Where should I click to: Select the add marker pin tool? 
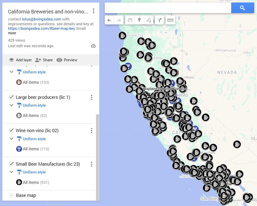pyautogui.click(x=139, y=20)
